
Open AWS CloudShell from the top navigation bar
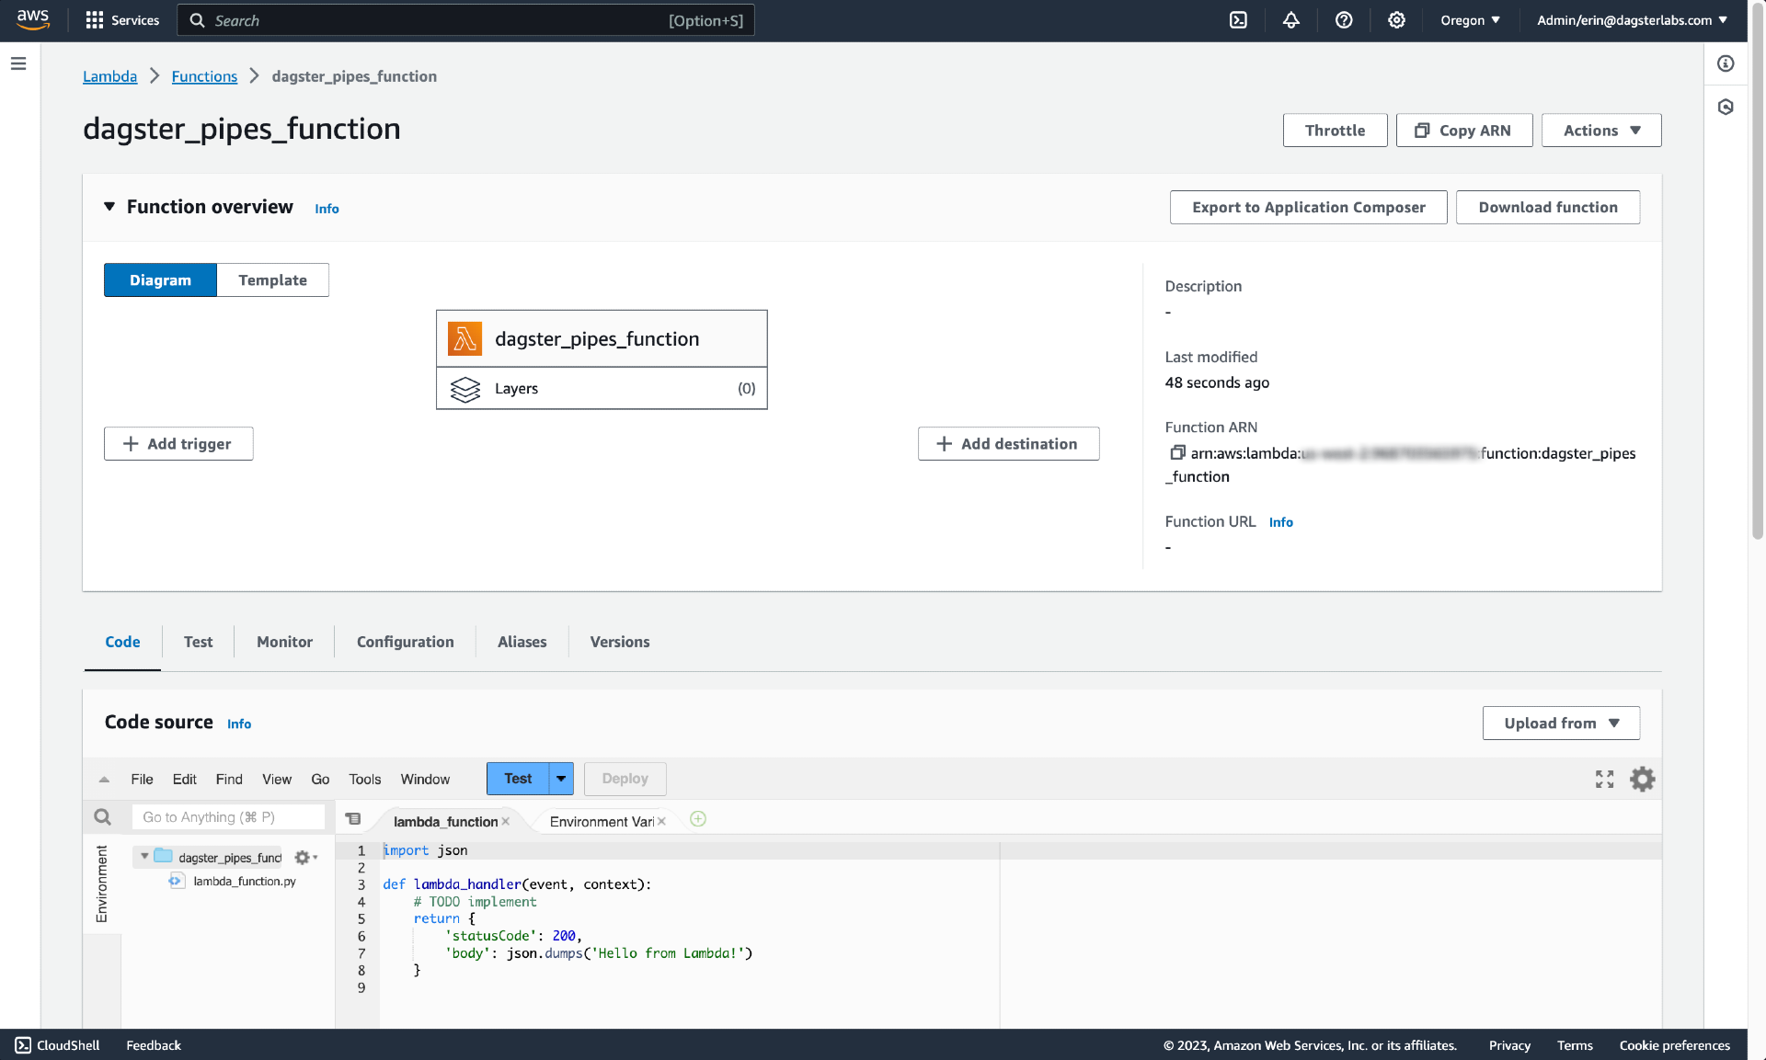(x=55, y=1045)
